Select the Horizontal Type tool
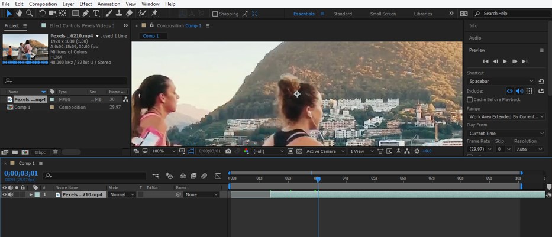The height and width of the screenshot is (237, 552). [x=96, y=13]
